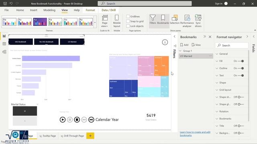Screen dimensions: 257x144
Task: Open the Drill Through Page tab
Action: click(72, 136)
